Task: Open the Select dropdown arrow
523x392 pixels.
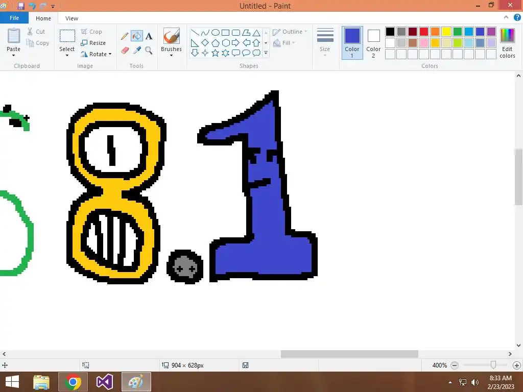Action: (x=67, y=55)
